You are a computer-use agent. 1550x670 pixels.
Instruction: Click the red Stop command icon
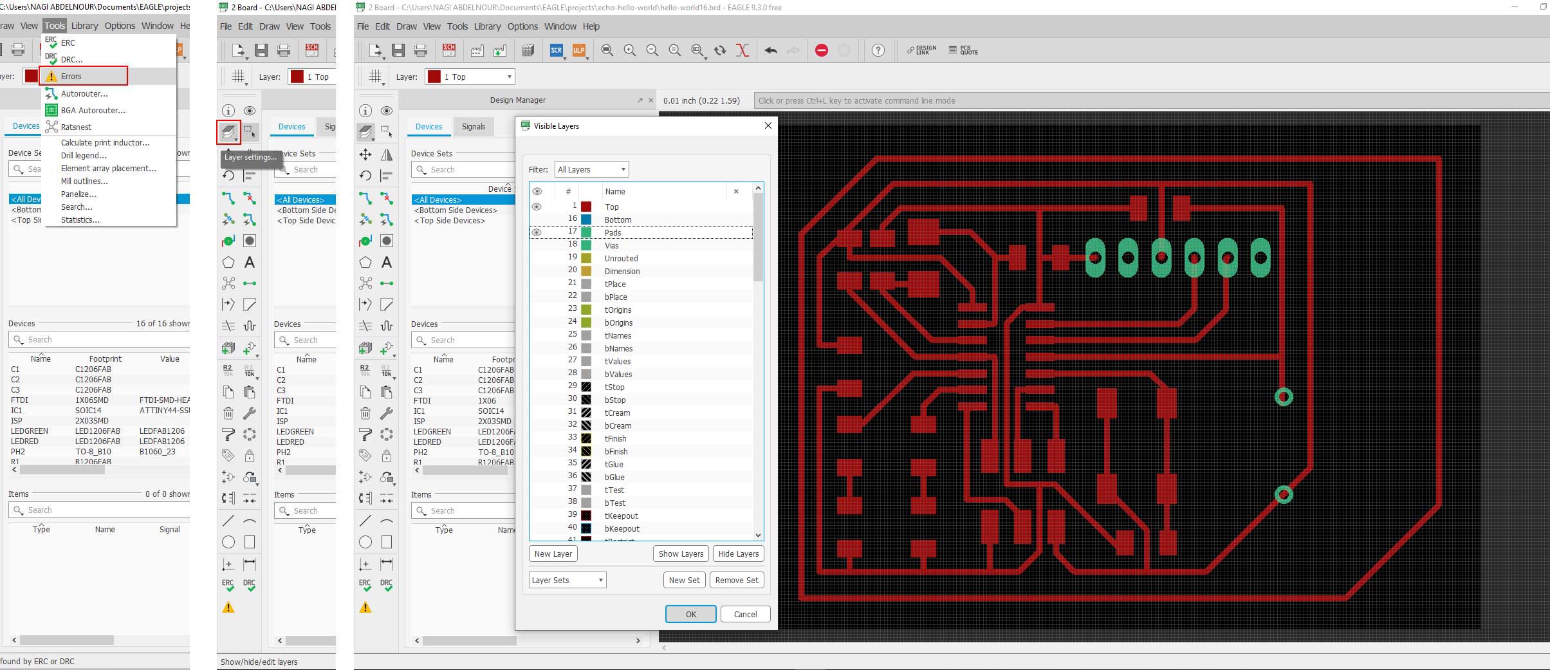coord(822,50)
